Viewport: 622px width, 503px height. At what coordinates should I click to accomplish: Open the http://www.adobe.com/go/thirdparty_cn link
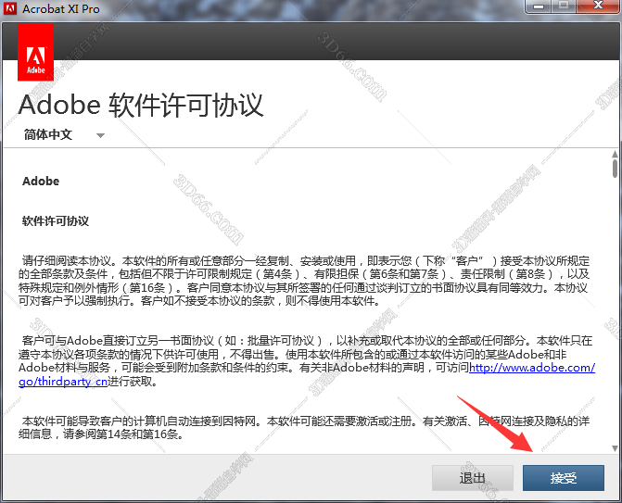(531, 368)
